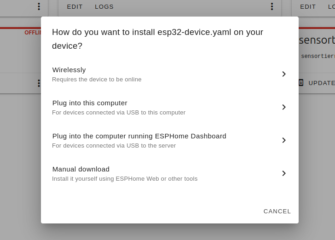
Task: Pick Plug into the computer running ESPHome Dashboard
Action: (x=139, y=140)
